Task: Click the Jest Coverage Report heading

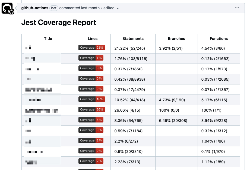Action: coord(59,23)
